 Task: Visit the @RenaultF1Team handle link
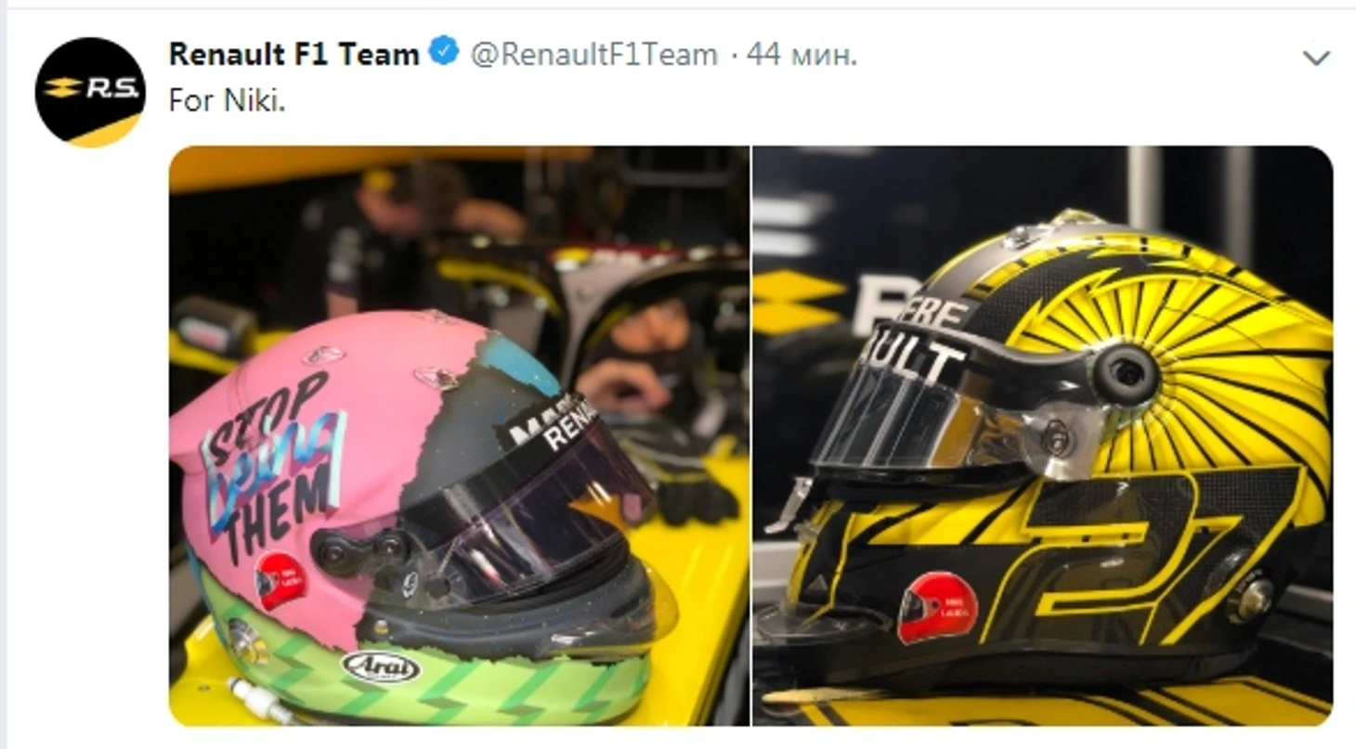(594, 55)
